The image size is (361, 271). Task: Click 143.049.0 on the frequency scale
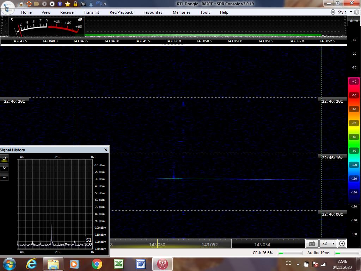112,41
